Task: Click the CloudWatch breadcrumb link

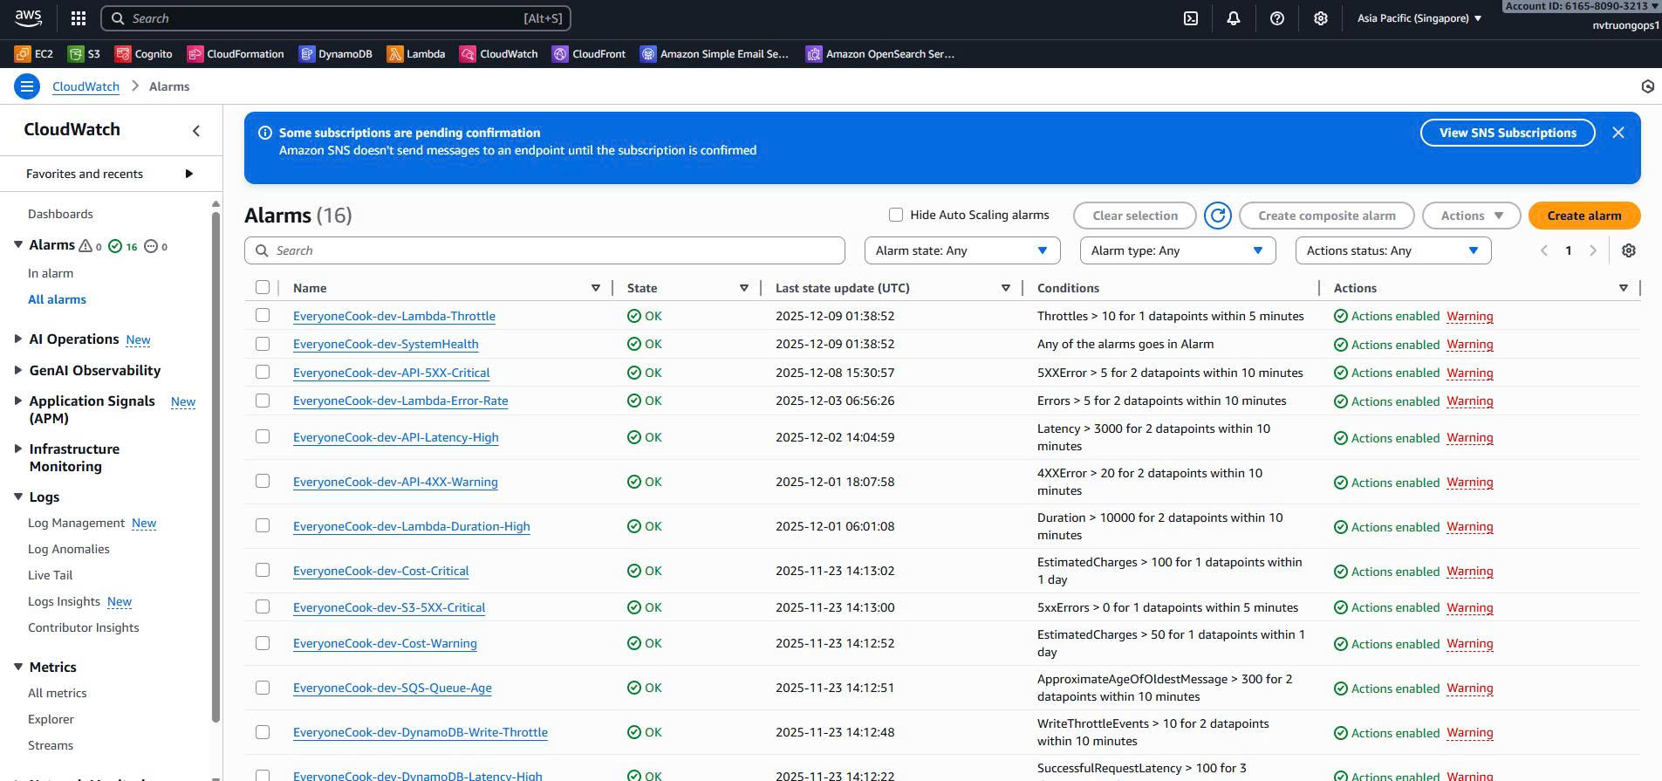Action: click(x=85, y=86)
